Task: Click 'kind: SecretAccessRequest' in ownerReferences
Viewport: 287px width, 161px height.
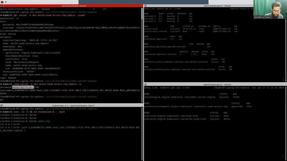Action: coord(22,62)
